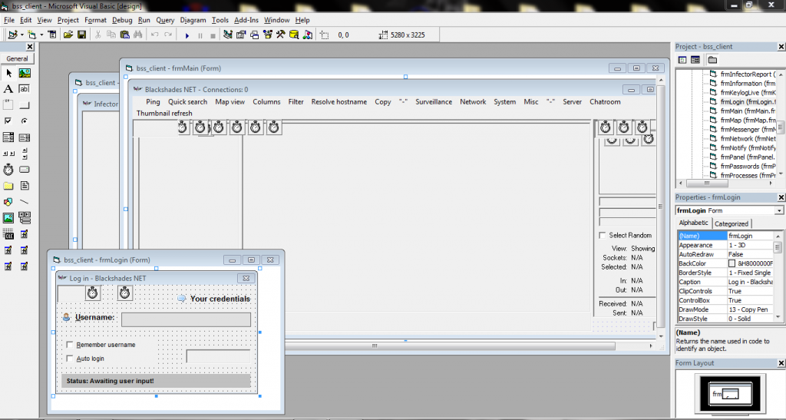
Task: Select frmKeylogLive in the project tree
Action: pyautogui.click(x=748, y=93)
